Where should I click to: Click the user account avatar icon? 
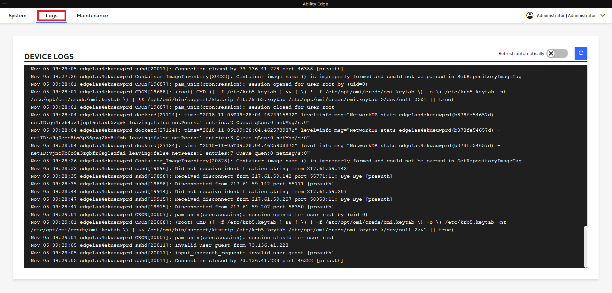click(x=530, y=15)
